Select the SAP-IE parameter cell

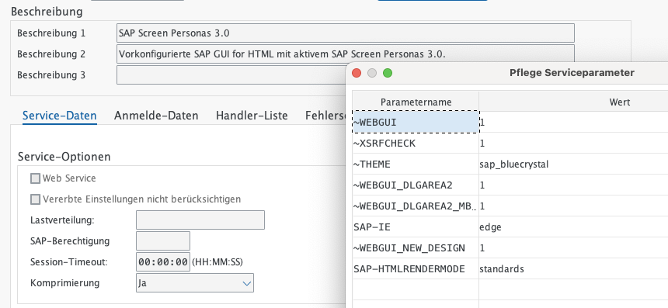click(416, 227)
